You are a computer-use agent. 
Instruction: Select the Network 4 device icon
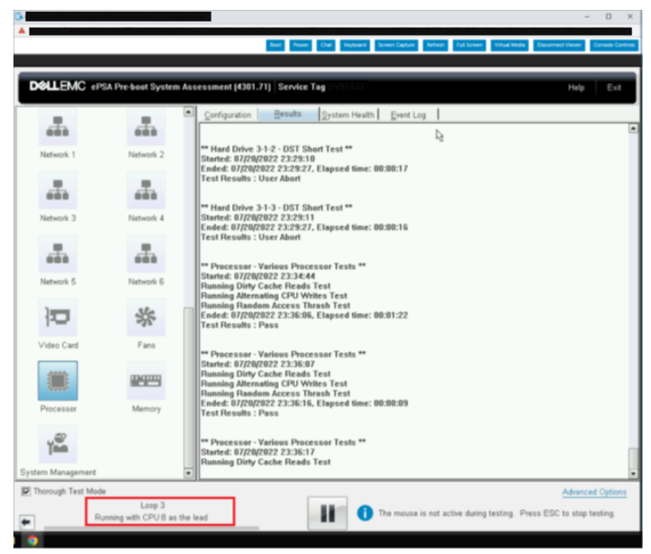click(x=146, y=190)
